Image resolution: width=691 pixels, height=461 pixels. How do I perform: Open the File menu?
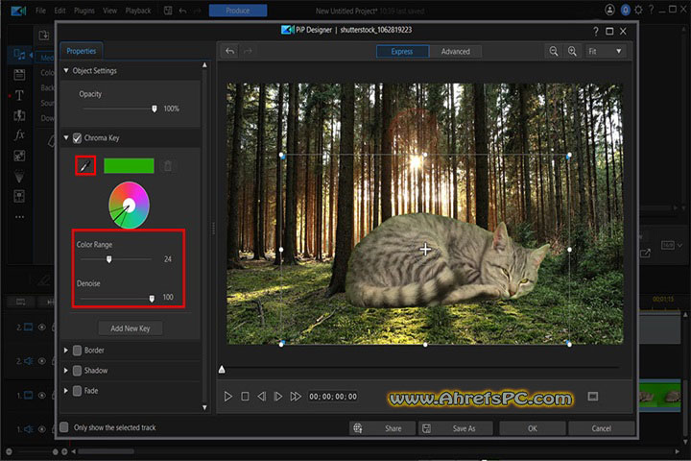tap(40, 11)
